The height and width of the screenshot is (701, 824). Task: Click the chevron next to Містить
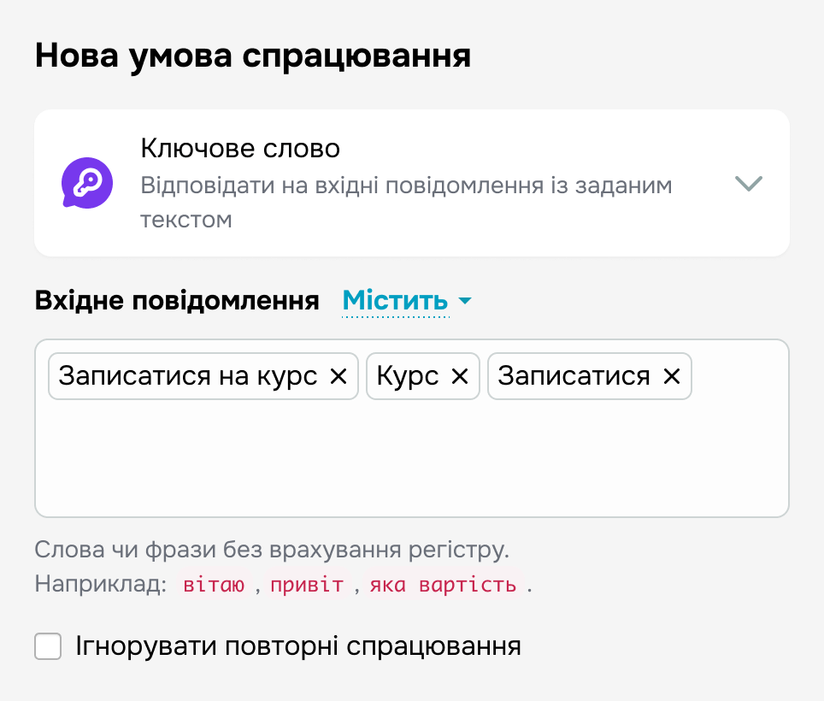[x=466, y=301]
